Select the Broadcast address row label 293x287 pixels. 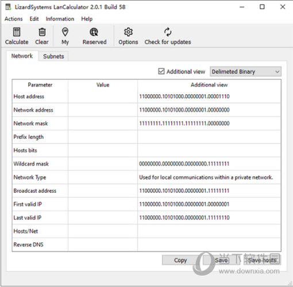(x=35, y=191)
